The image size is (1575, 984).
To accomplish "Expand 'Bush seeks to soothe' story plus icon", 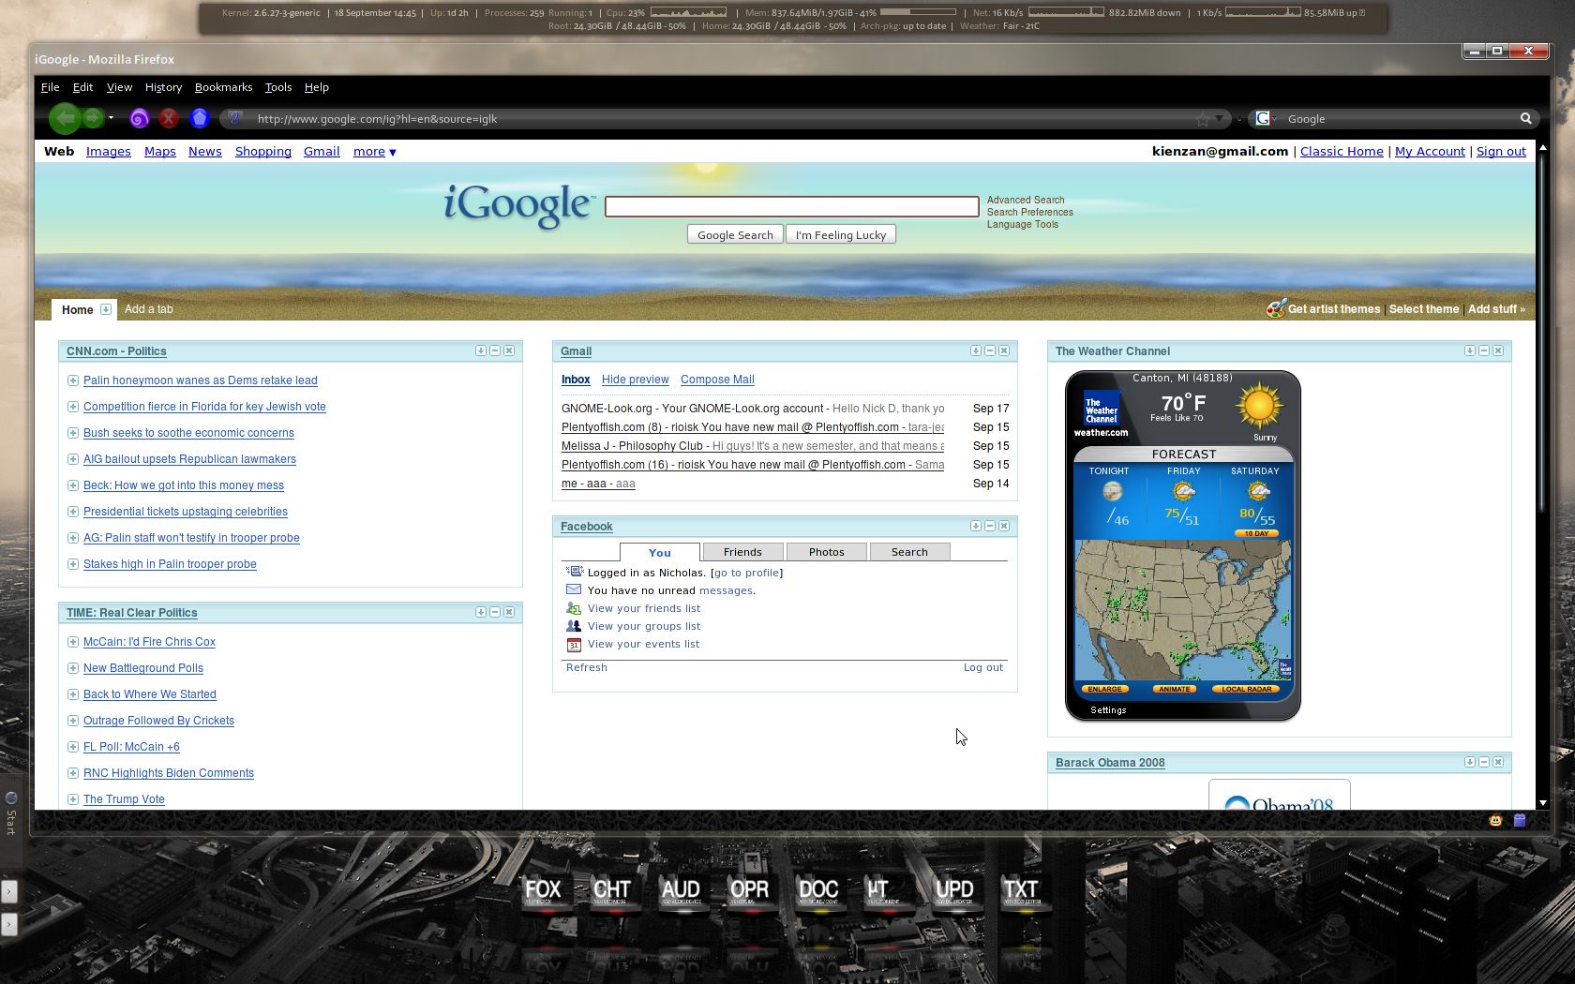I will (73, 433).
